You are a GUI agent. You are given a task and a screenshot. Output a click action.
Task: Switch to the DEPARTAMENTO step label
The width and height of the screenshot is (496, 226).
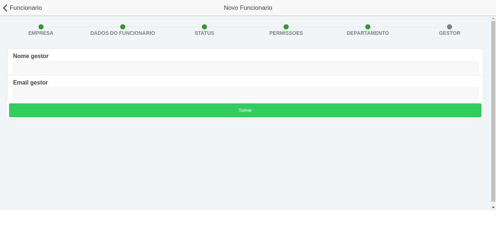click(368, 33)
